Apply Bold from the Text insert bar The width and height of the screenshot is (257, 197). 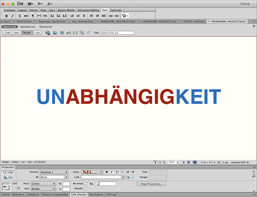click(6, 16)
